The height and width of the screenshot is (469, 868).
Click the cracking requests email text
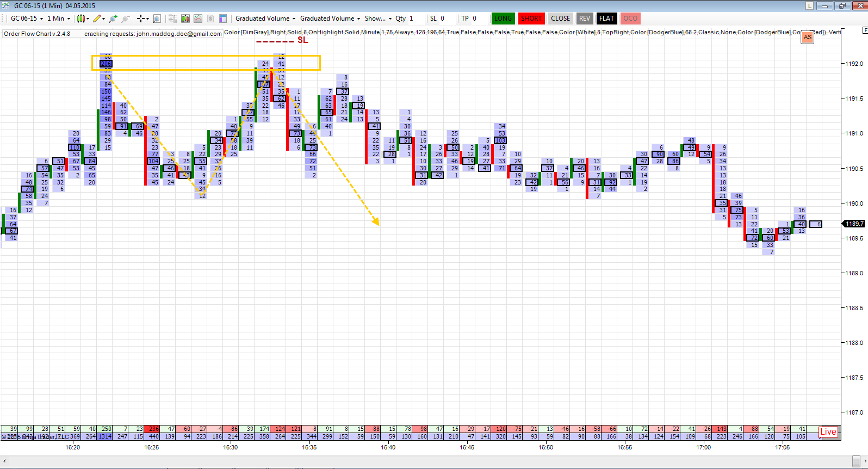(153, 34)
